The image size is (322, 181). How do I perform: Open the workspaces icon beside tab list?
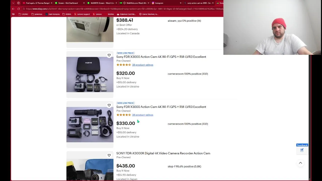pos(19,3)
